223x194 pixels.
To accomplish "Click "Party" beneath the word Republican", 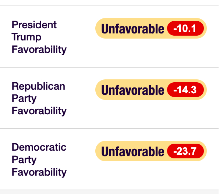I will pos(24,98).
